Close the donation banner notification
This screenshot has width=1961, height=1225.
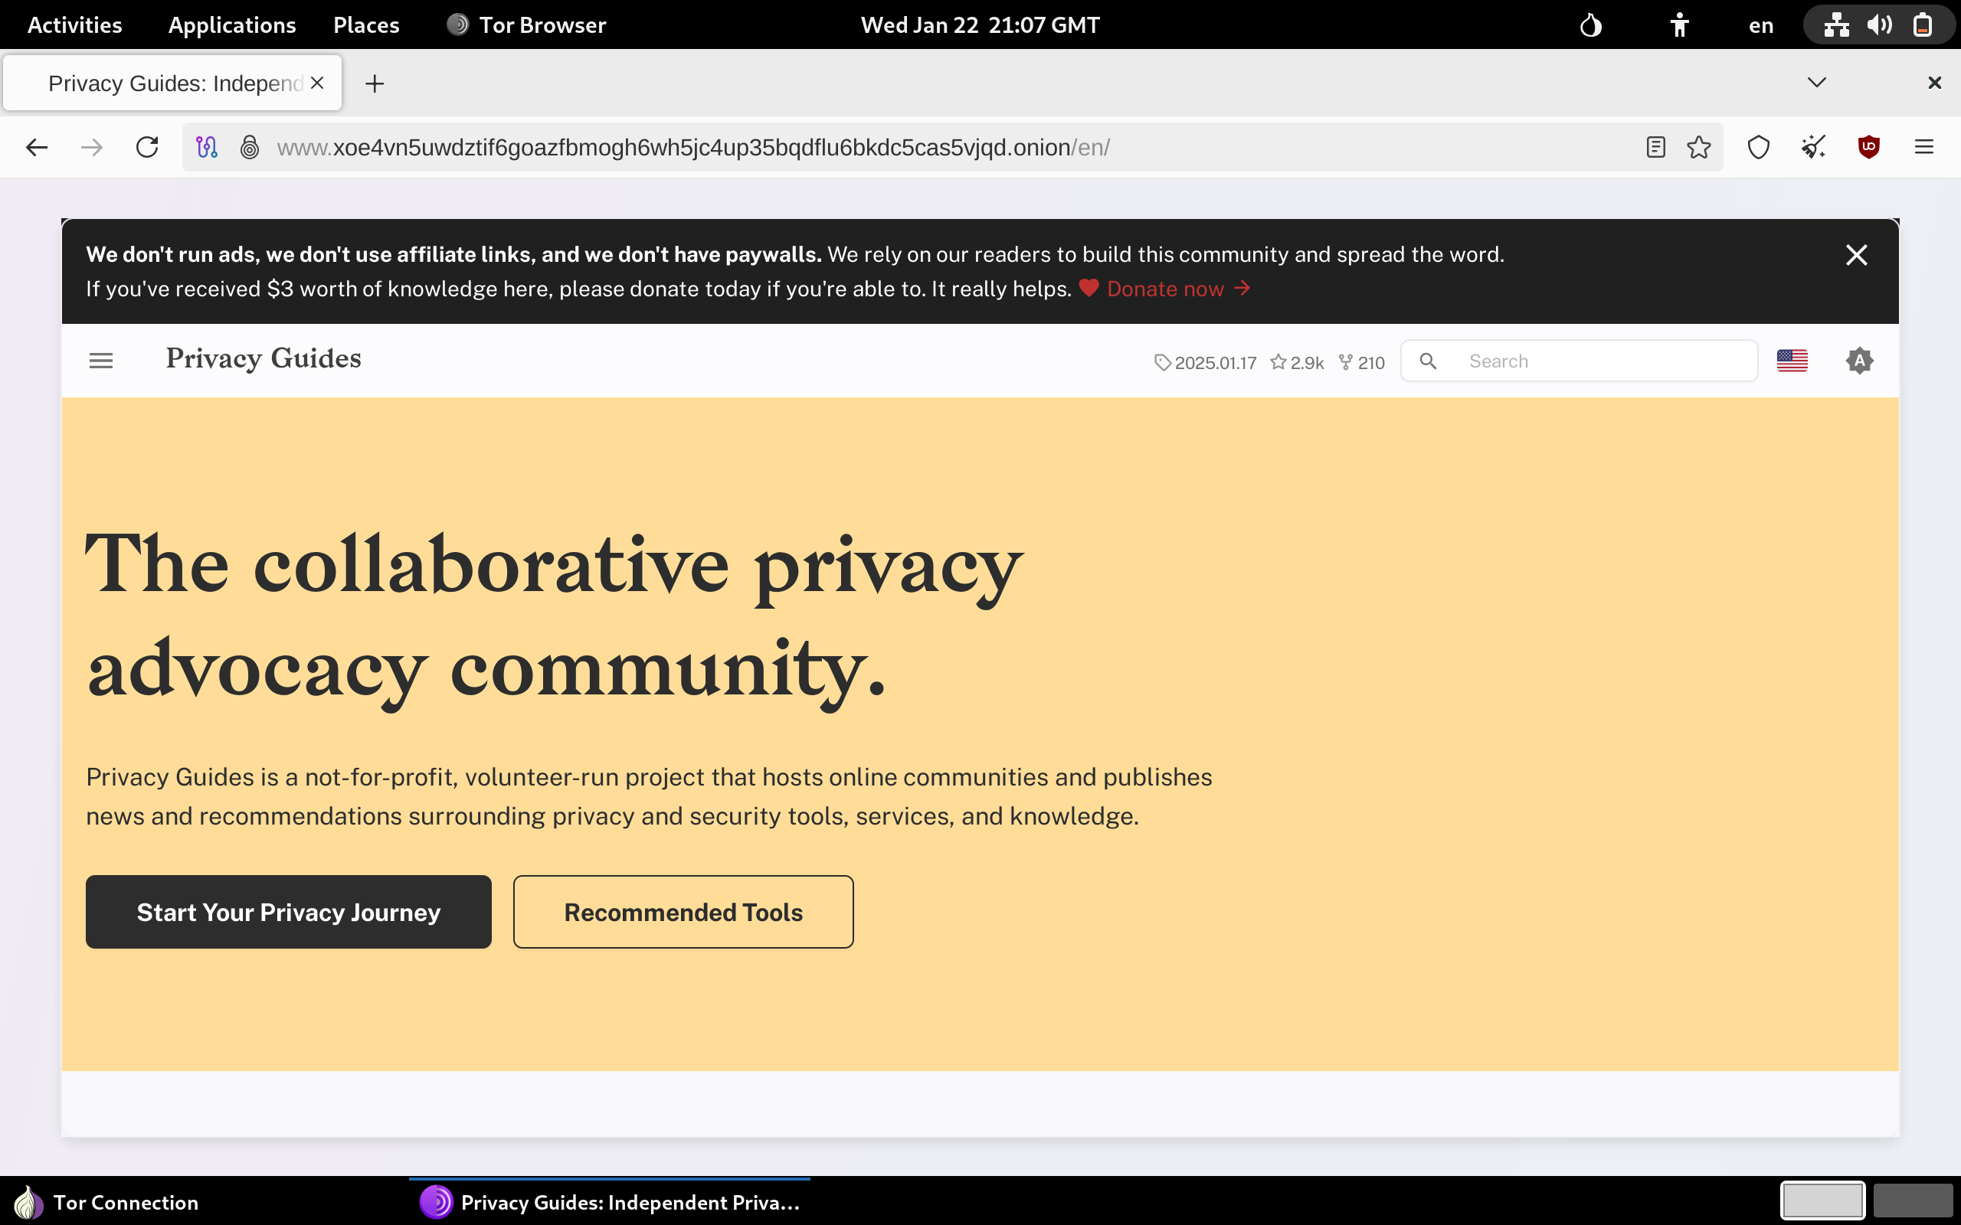pos(1857,256)
